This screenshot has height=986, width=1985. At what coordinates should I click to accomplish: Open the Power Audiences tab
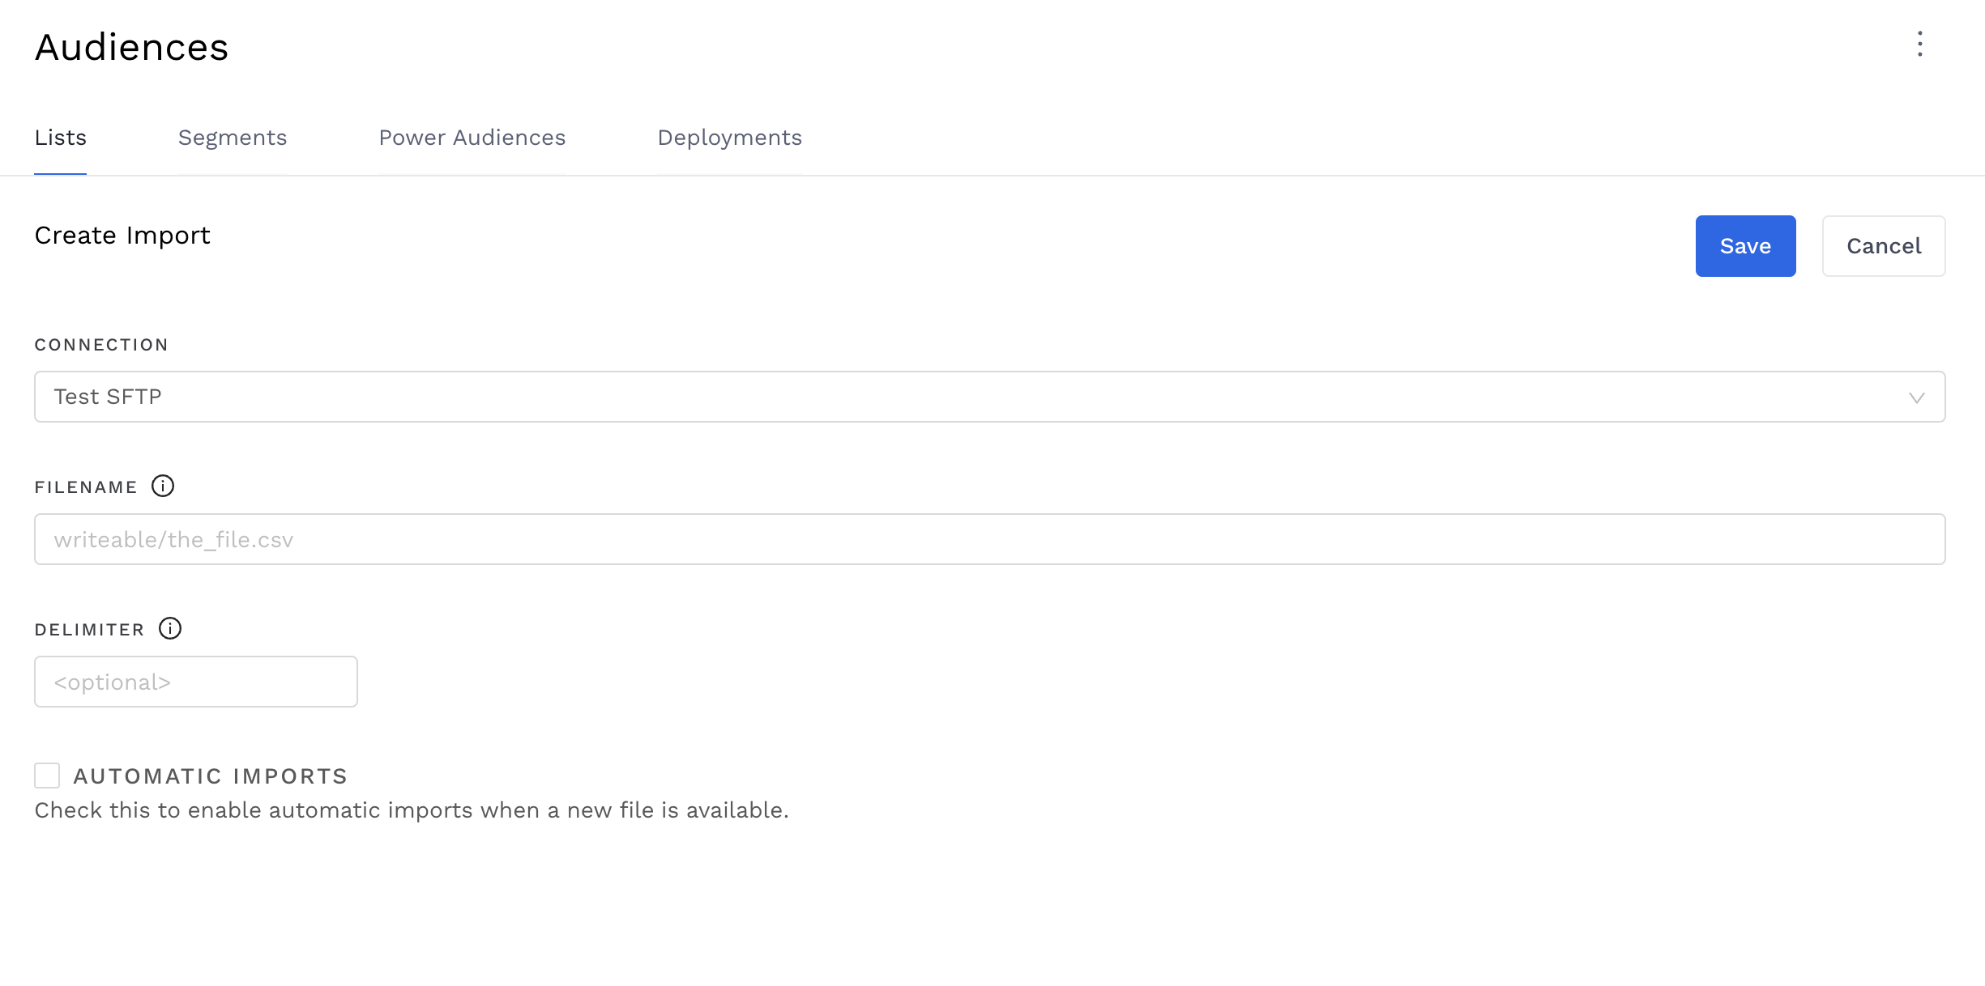(472, 138)
